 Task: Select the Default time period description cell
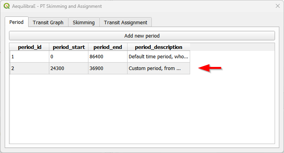tap(159, 57)
